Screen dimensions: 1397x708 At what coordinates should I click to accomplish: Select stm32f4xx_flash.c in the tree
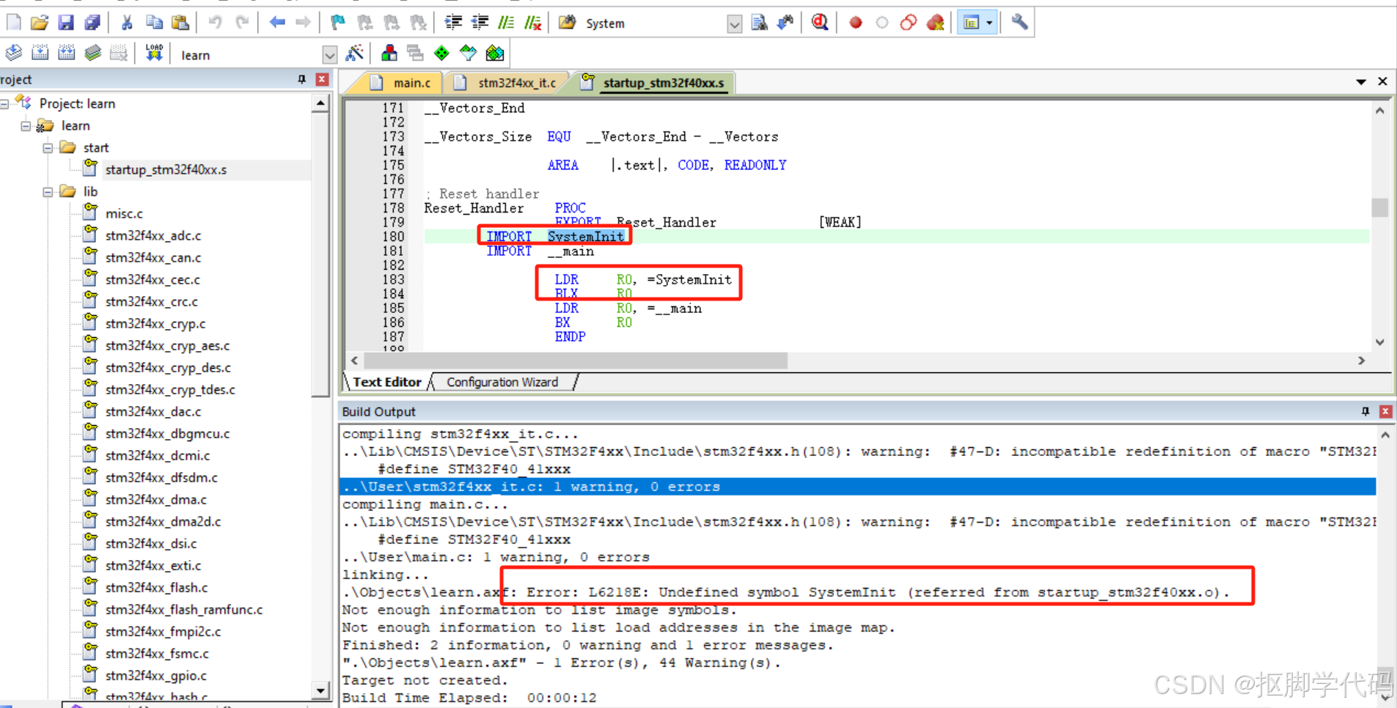coord(156,588)
